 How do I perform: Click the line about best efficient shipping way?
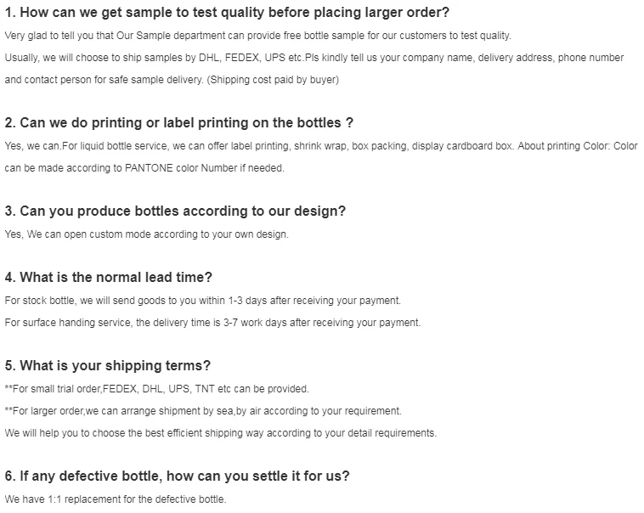click(221, 433)
